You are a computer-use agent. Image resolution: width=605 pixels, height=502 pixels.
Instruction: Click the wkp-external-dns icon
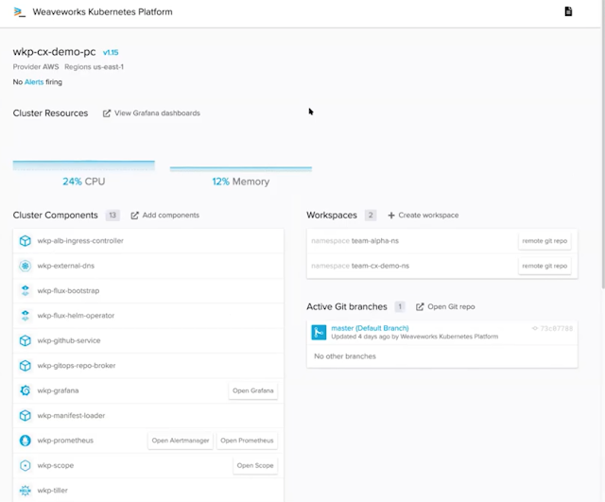(x=26, y=266)
